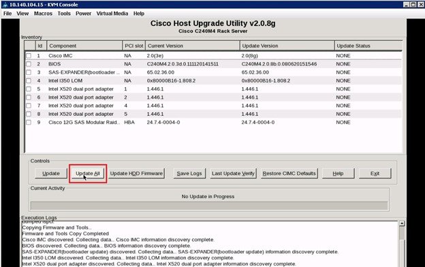Click the Id column header
The image size is (425, 267).
tap(41, 46)
